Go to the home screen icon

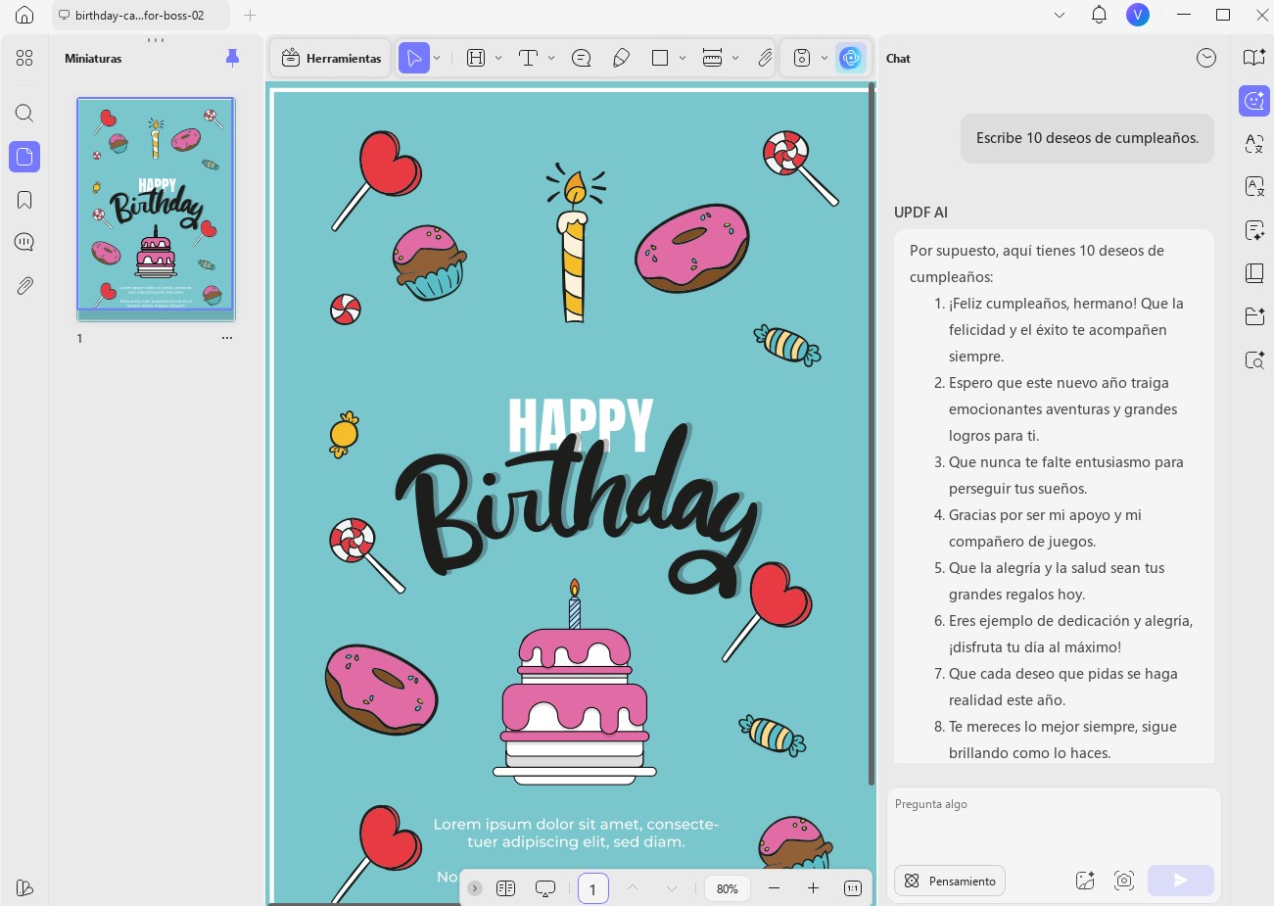tap(24, 15)
